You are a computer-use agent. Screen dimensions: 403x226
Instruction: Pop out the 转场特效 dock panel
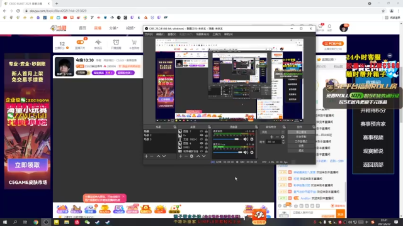(284, 127)
